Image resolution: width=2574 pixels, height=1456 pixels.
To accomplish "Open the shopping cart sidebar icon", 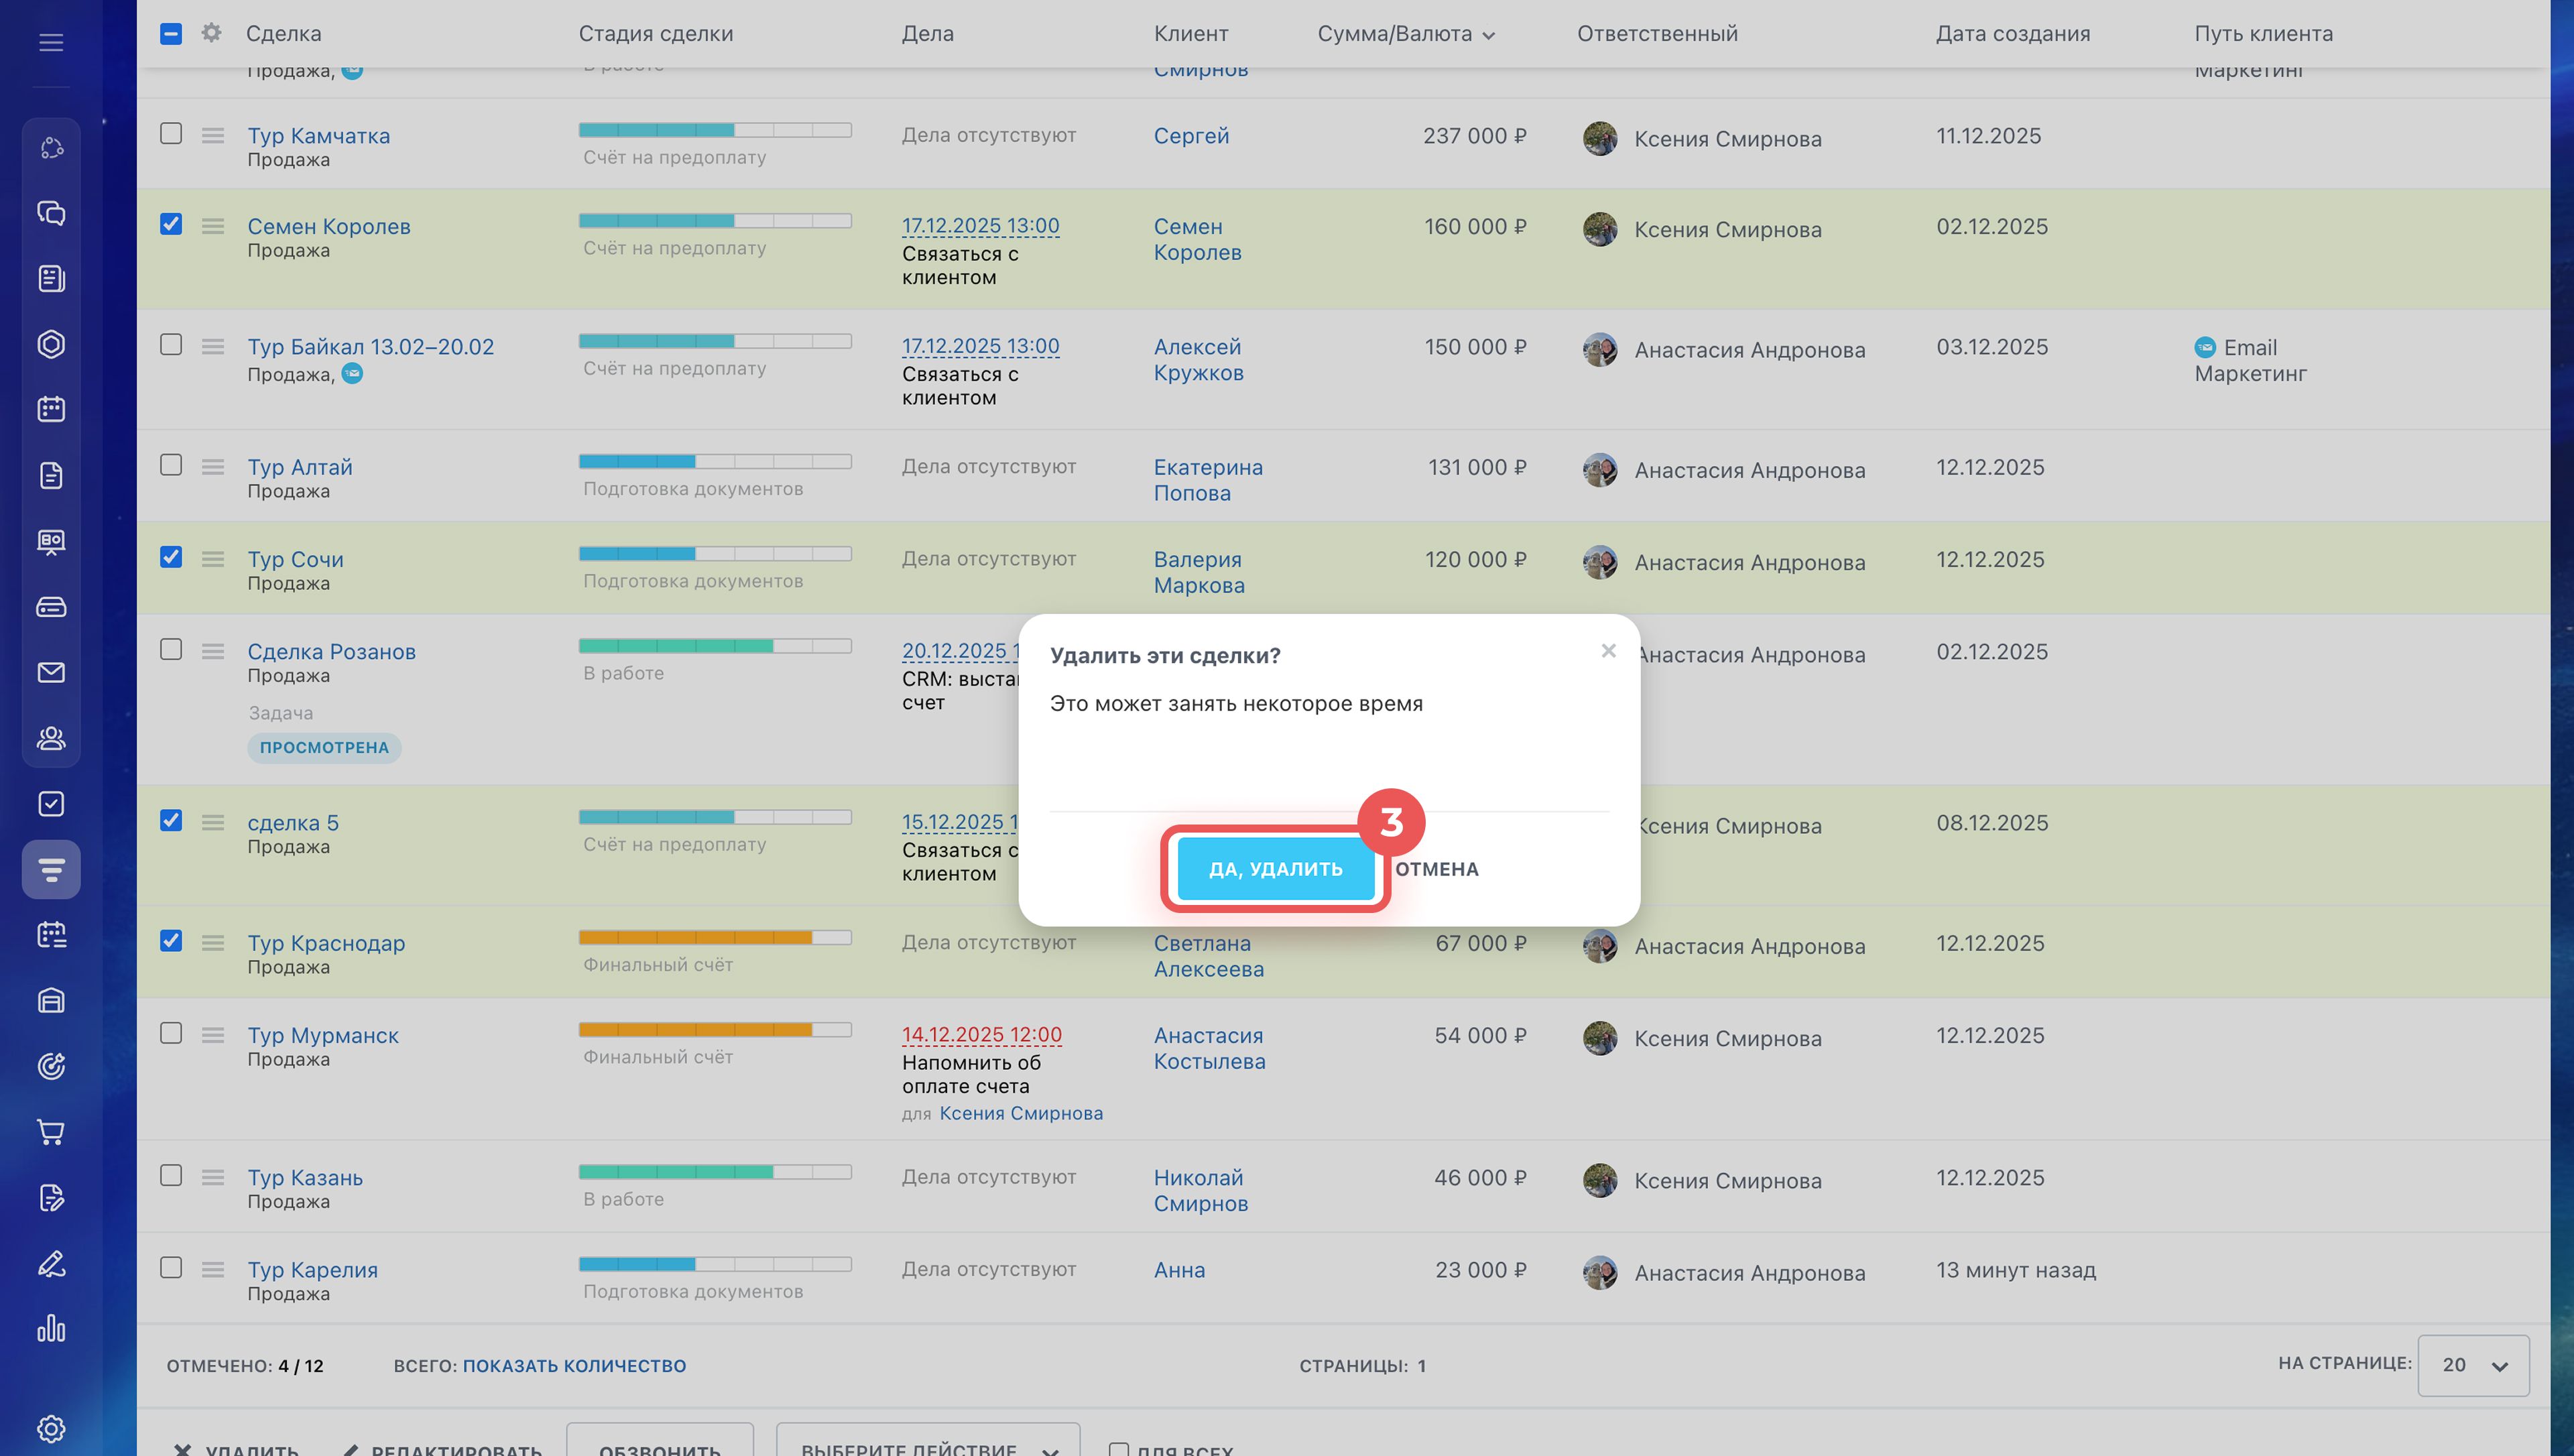I will pyautogui.click(x=51, y=1132).
